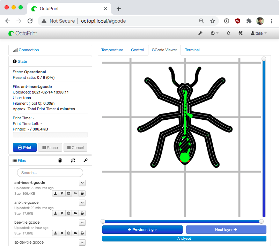Click the blue Print button
The image size is (279, 246).
pyautogui.click(x=24, y=148)
